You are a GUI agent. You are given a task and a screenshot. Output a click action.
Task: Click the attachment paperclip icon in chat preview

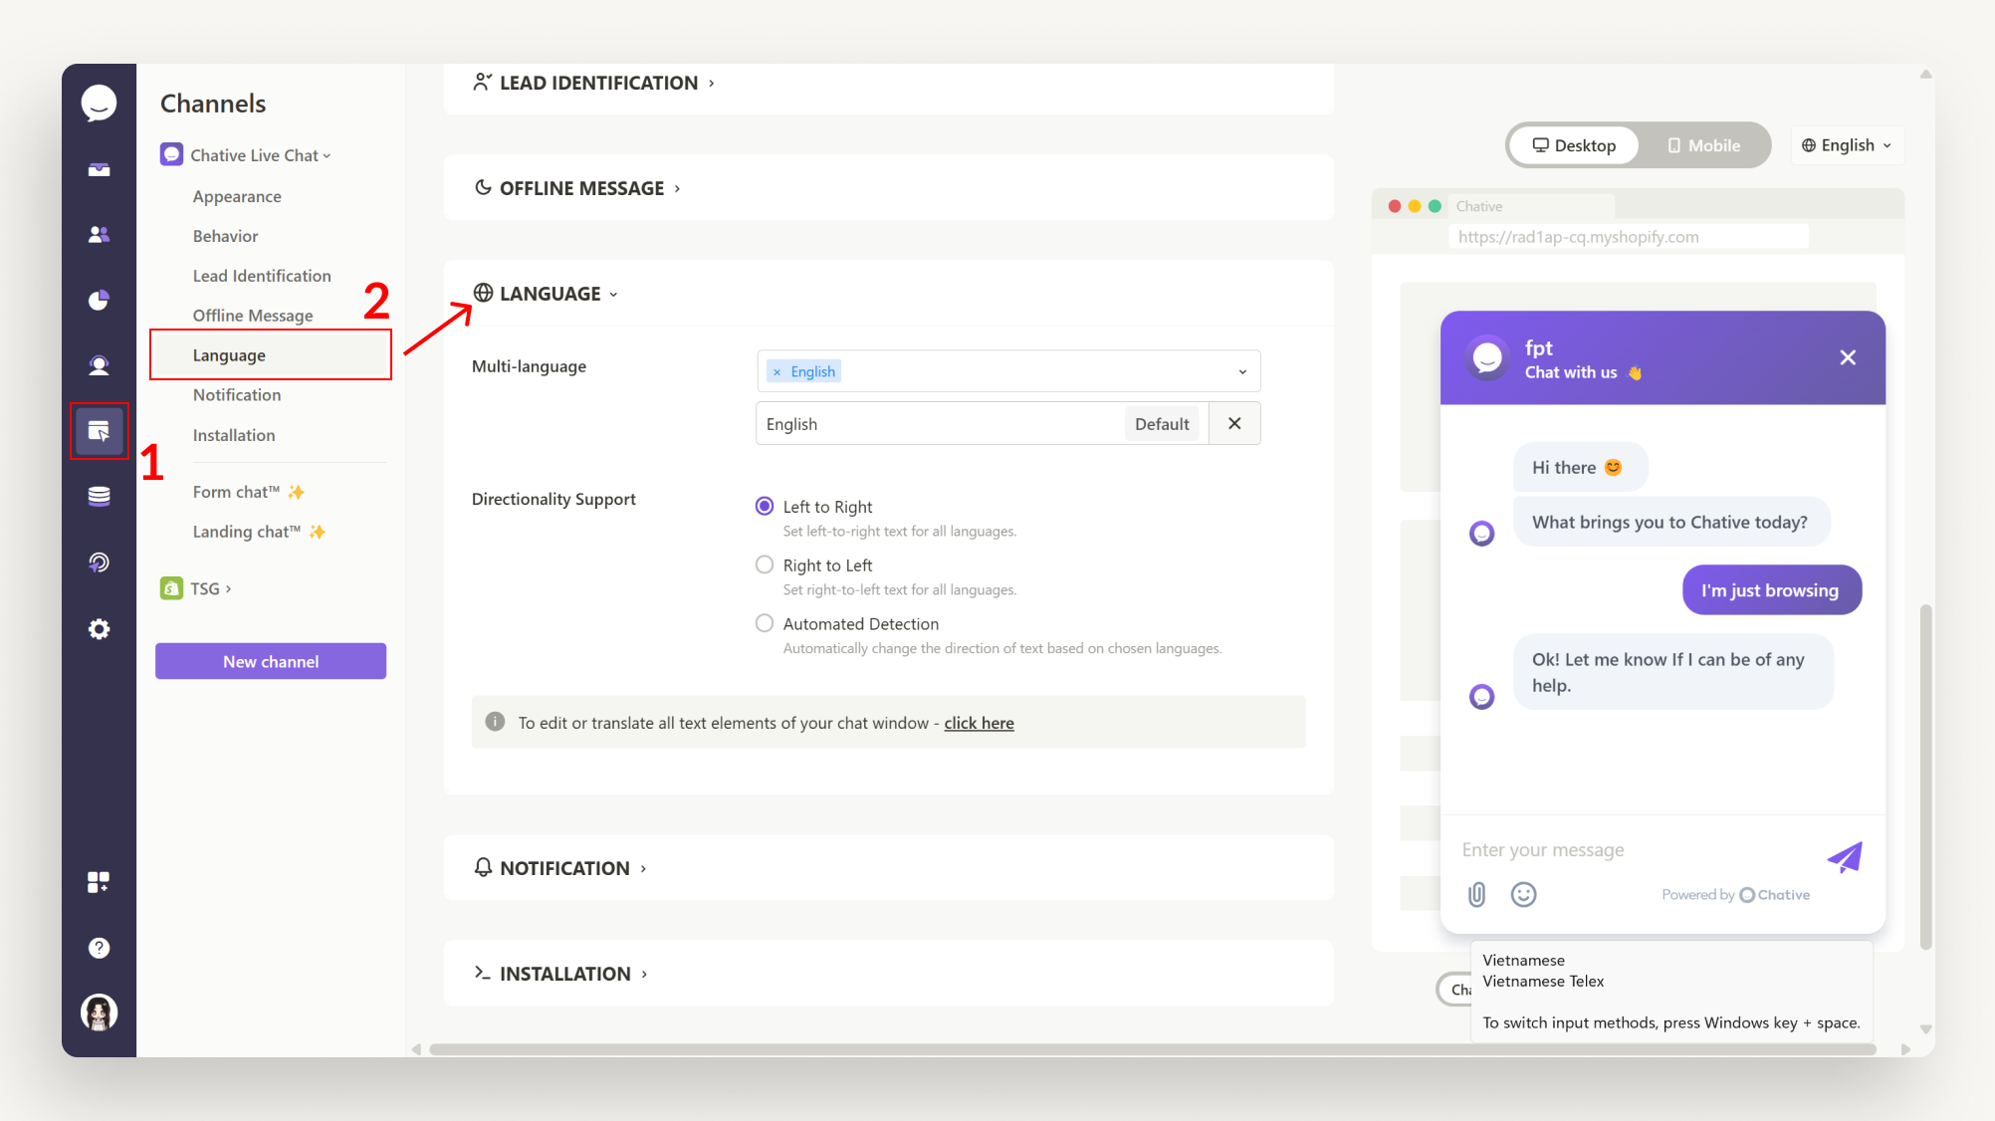point(1476,894)
